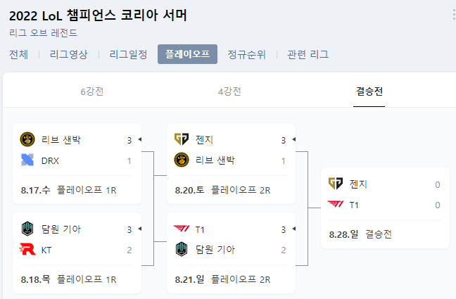Open the 8.28.일 결승전 match card

[385, 208]
